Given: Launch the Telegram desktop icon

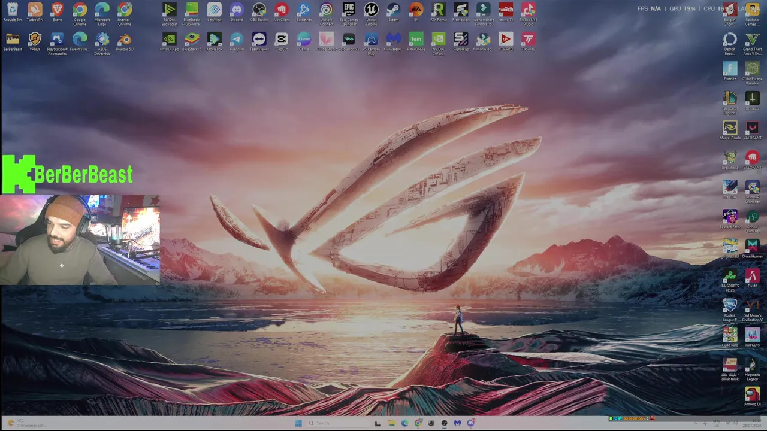Looking at the screenshot, I should click(x=237, y=42).
